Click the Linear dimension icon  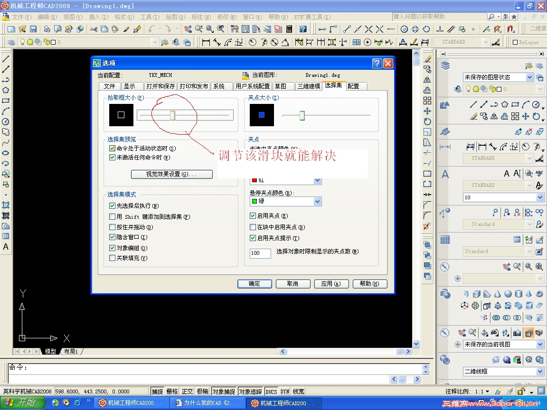click(x=206, y=42)
